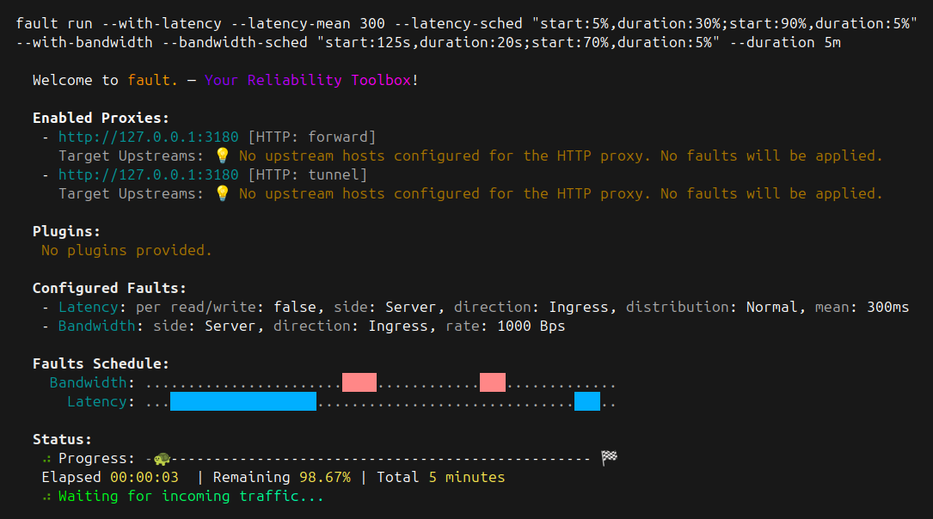
Task: Click "Latency" in the Configured Faults list
Action: pos(88,308)
